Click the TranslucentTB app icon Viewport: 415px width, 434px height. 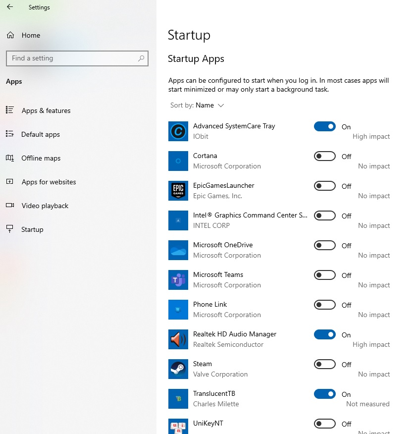[178, 399]
